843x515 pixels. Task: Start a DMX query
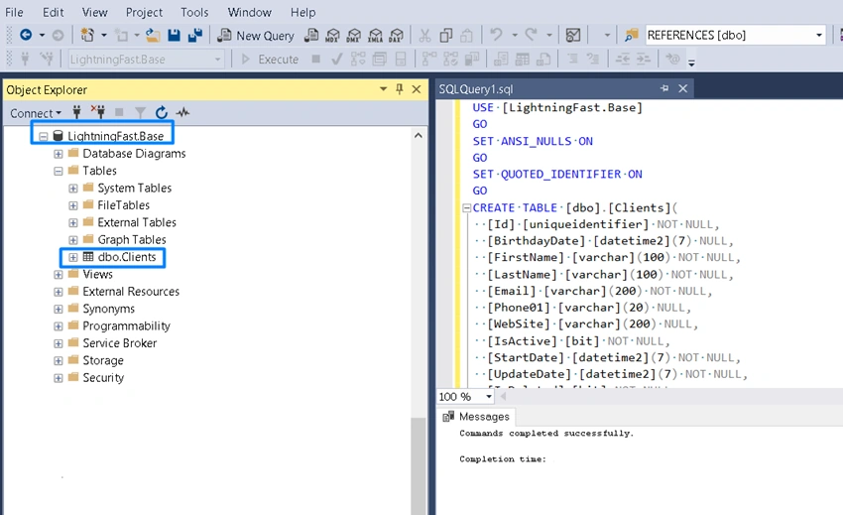tap(354, 36)
